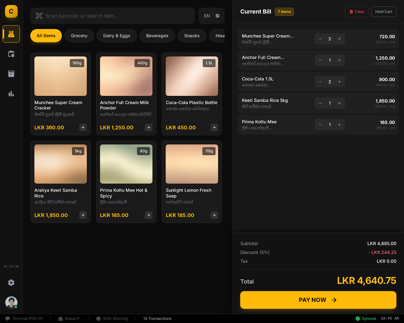Decrease Coca-Cola 1.5L quantity
404x323 pixels.
click(x=320, y=82)
